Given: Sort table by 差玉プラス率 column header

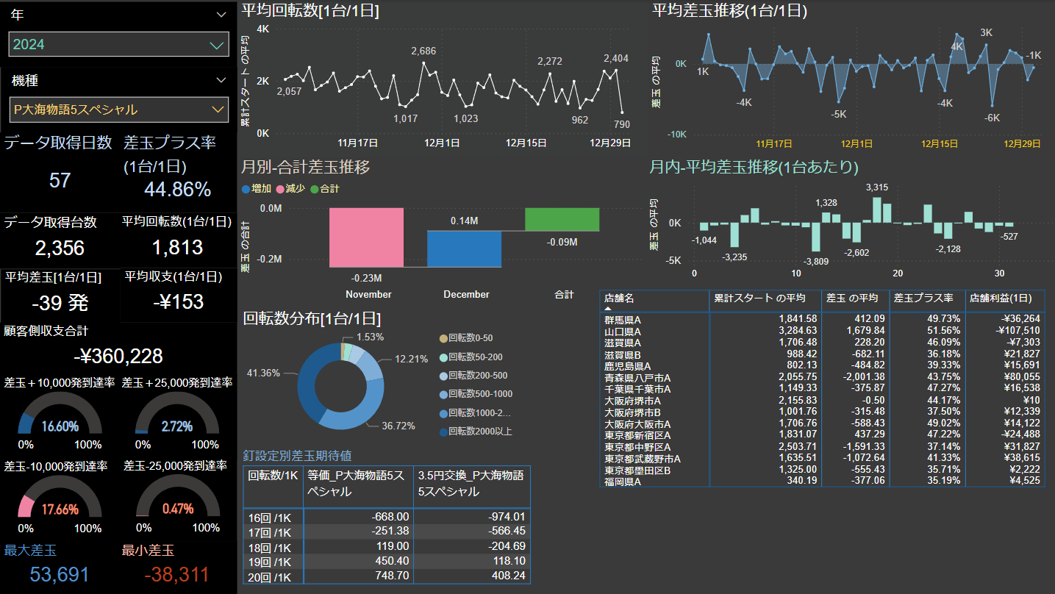Looking at the screenshot, I should click(923, 298).
